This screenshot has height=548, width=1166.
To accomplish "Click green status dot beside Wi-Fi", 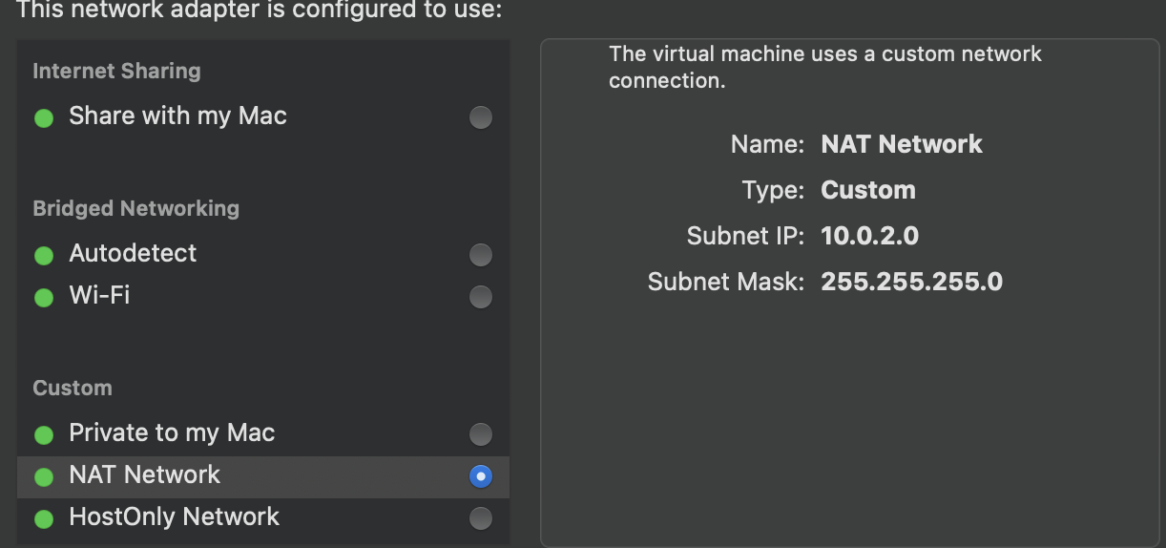I will tap(44, 298).
